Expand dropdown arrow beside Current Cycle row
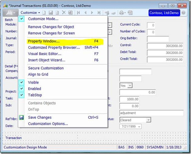Viewport: 191px width, 154px height. click(110, 26)
